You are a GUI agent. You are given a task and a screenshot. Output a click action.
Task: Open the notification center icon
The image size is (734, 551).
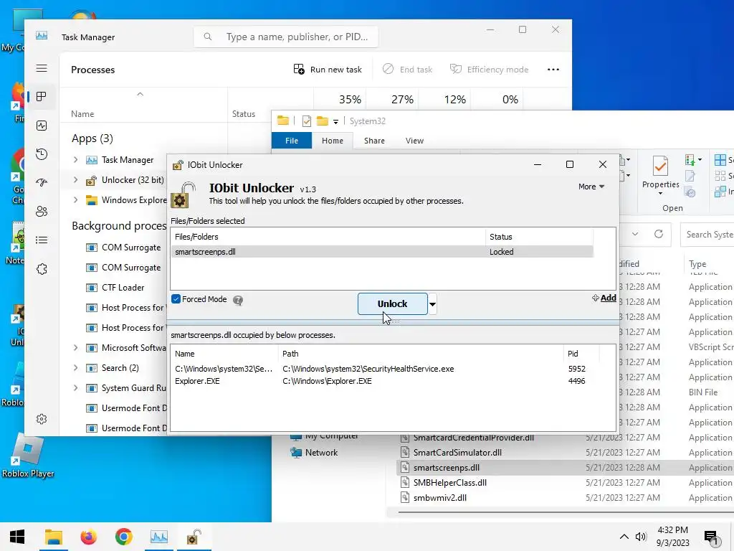tap(711, 537)
